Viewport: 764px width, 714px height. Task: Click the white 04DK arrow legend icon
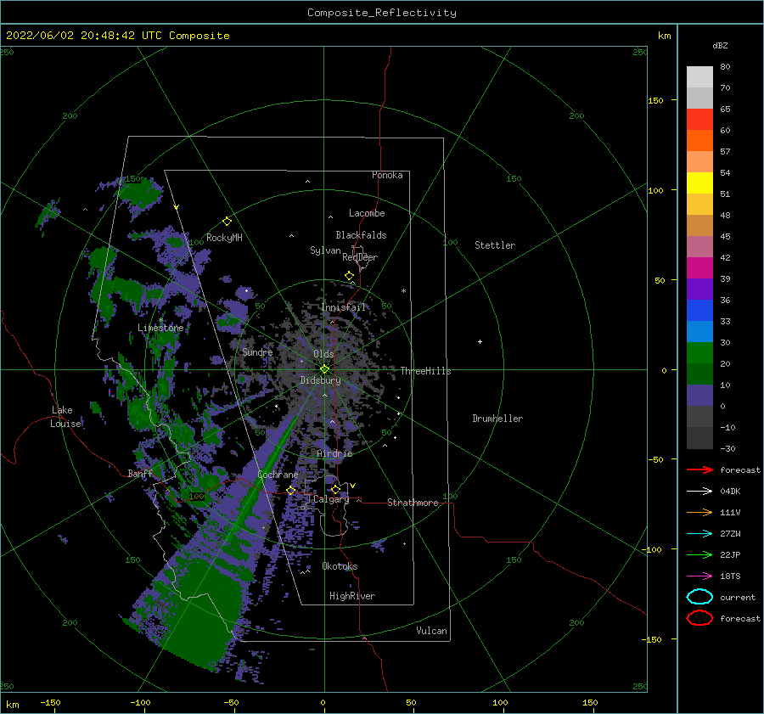[699, 492]
